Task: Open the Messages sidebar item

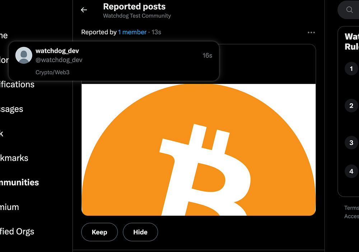Action: [x=11, y=109]
